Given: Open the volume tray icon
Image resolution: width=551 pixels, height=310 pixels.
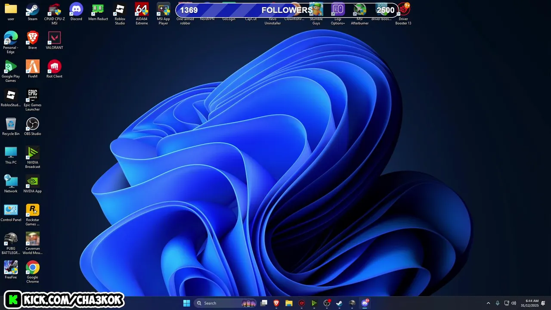Looking at the screenshot, I should point(514,303).
